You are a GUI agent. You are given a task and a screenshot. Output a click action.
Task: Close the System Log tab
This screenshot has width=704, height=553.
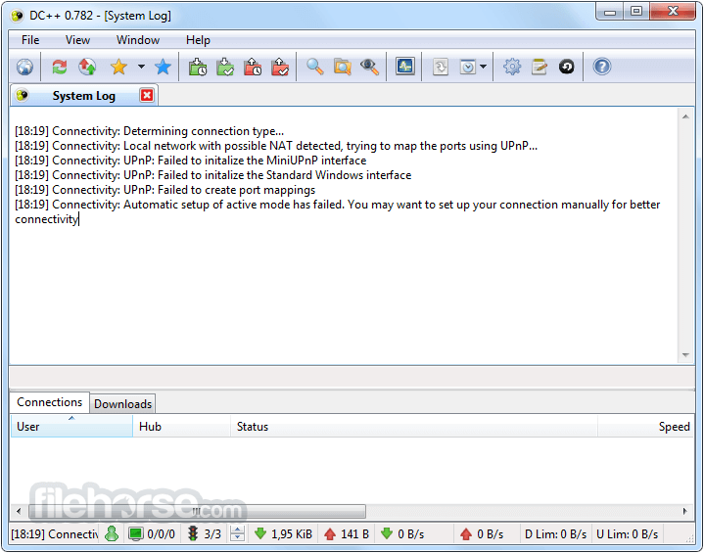[147, 95]
